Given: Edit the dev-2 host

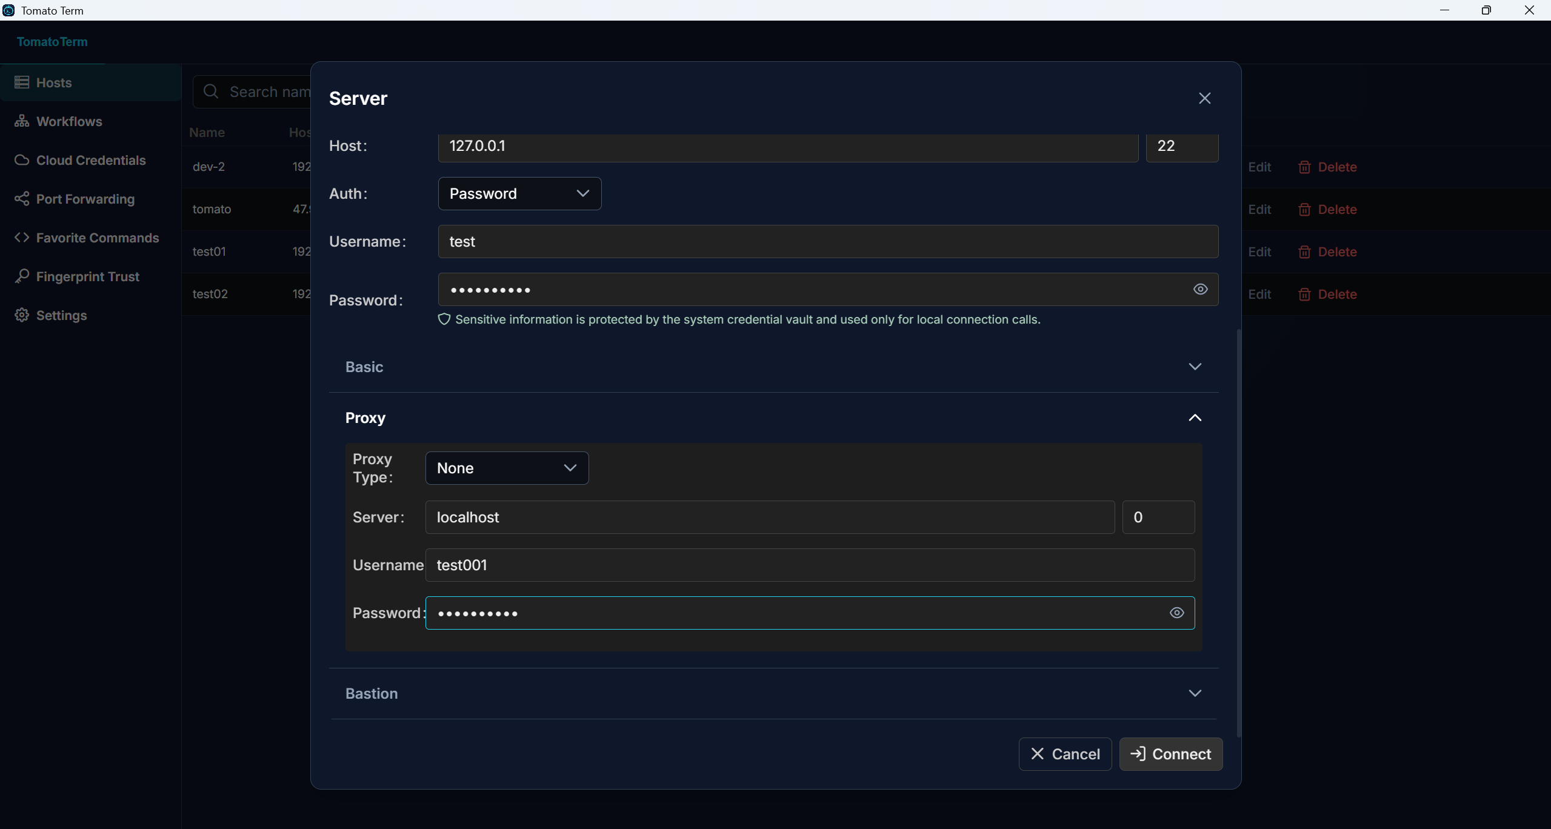Looking at the screenshot, I should point(1259,167).
